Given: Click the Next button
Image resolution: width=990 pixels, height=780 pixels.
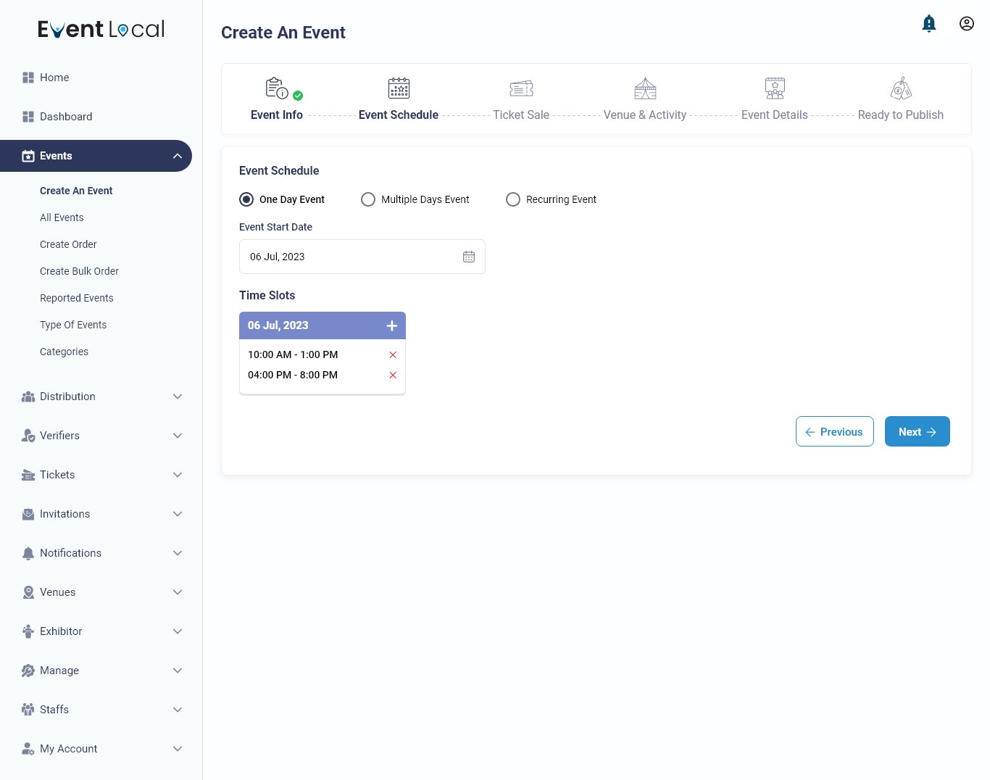Looking at the screenshot, I should [917, 431].
